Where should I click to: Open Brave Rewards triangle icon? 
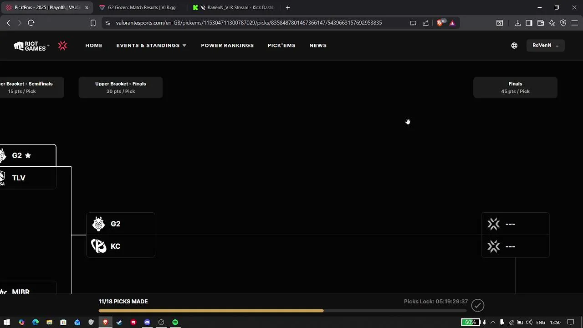click(452, 23)
